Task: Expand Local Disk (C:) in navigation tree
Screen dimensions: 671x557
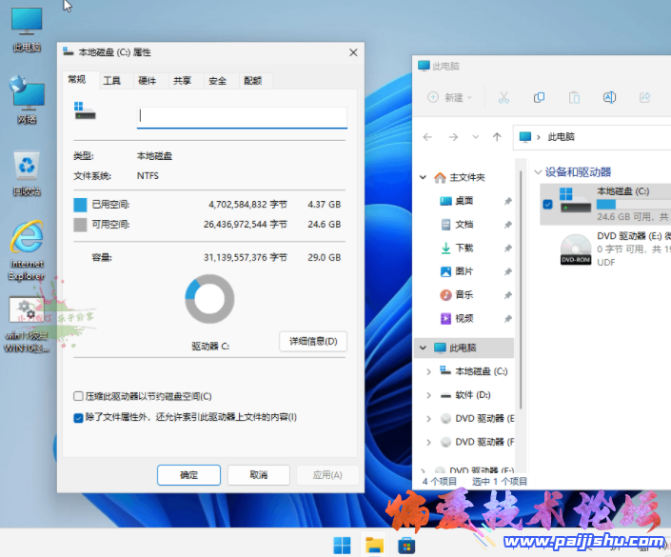Action: point(428,371)
